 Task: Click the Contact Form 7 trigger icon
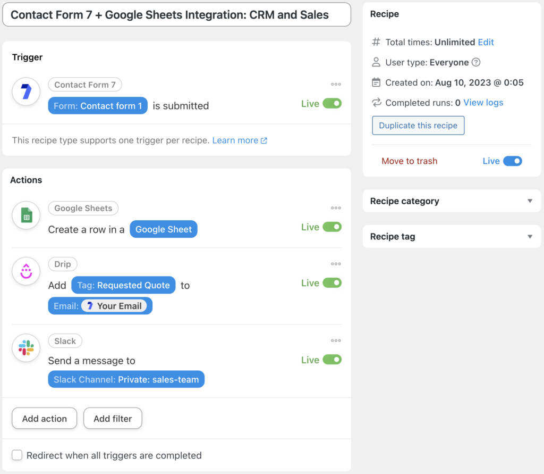point(24,93)
